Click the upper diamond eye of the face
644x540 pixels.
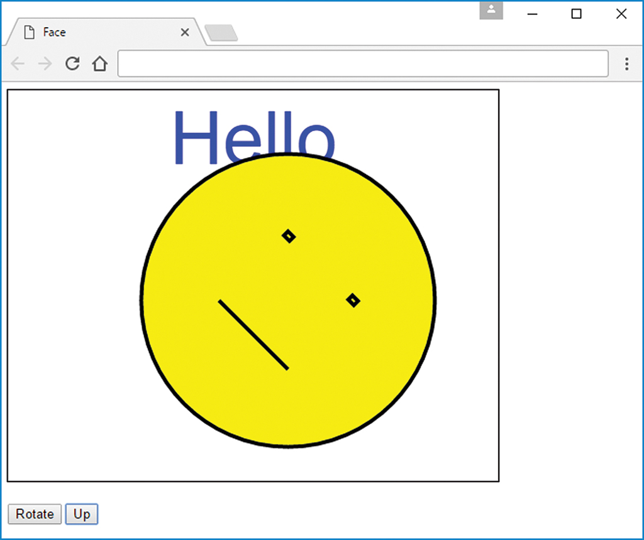click(x=289, y=236)
